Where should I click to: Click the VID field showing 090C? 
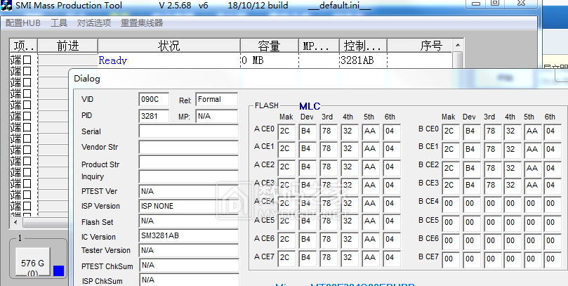[x=154, y=100]
